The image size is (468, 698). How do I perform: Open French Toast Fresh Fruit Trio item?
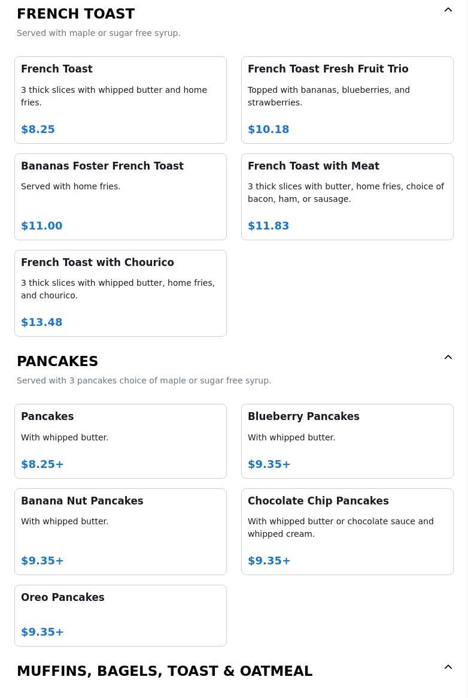pos(347,100)
